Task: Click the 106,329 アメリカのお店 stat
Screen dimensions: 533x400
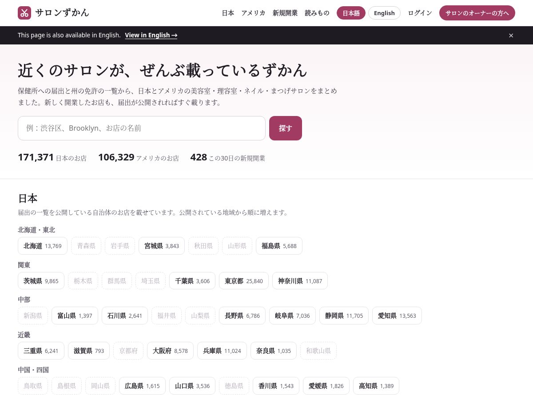Action: click(x=139, y=157)
